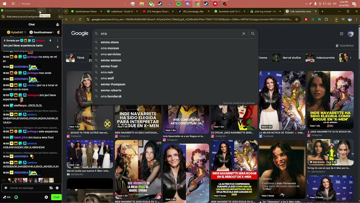Open Discord from the taskbar
Screen dimensions: 360x203
[188, 4]
